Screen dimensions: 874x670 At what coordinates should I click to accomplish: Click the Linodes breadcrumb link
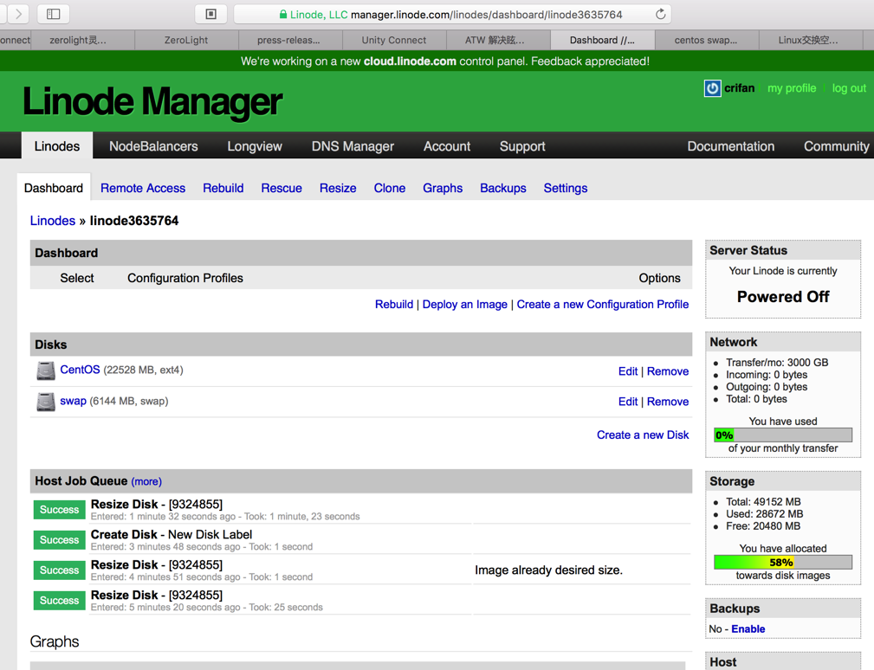click(52, 221)
